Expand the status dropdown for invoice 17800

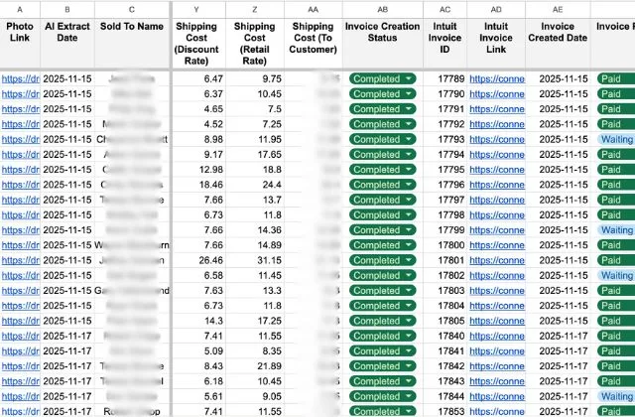[x=409, y=245]
